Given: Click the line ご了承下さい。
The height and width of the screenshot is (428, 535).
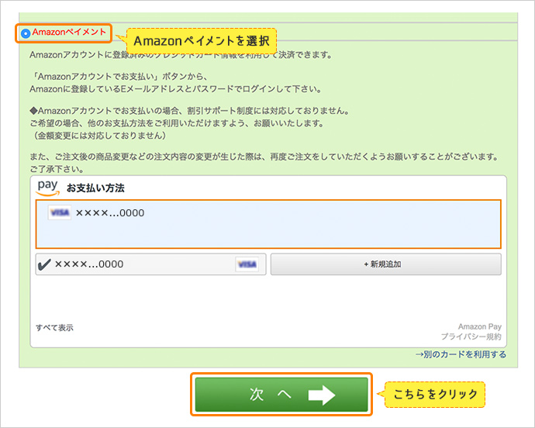Looking at the screenshot, I should tap(57, 169).
